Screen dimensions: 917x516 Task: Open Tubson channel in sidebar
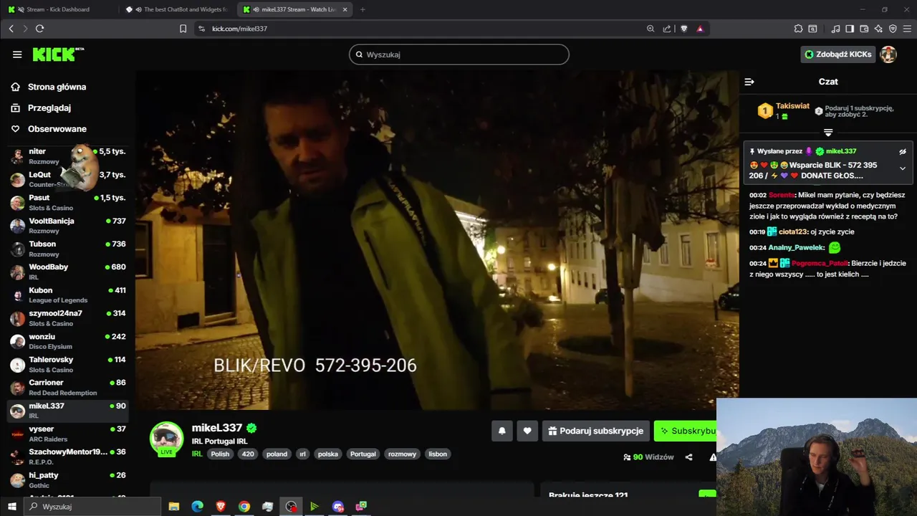[x=68, y=249]
